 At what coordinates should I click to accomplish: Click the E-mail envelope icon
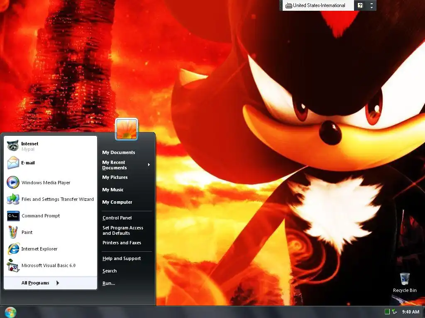coord(13,162)
